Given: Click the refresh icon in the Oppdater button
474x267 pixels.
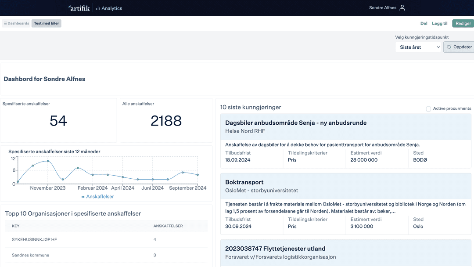Looking at the screenshot, I should click(449, 47).
